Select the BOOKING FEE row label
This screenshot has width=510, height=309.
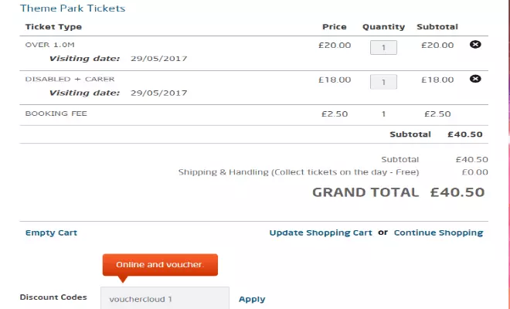pyautogui.click(x=56, y=114)
